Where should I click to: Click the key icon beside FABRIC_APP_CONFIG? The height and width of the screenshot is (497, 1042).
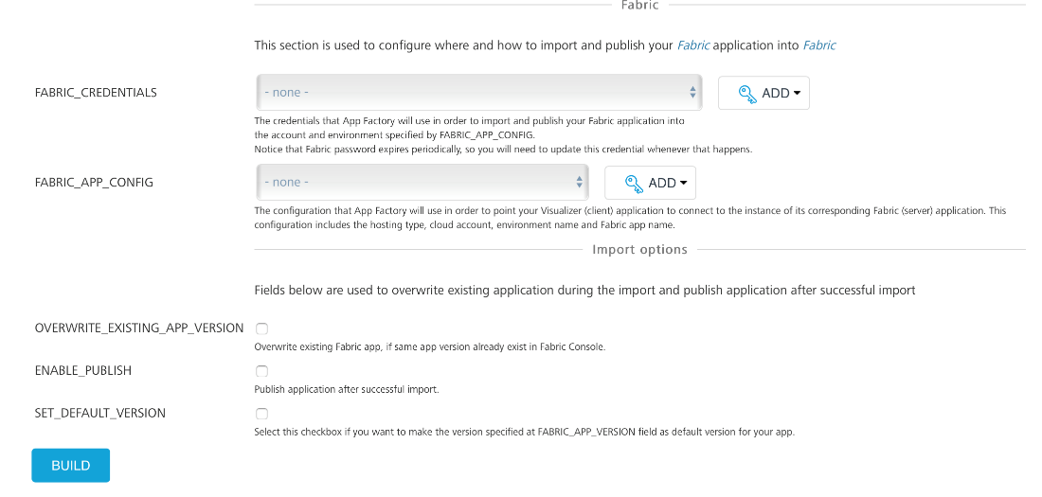634,184
